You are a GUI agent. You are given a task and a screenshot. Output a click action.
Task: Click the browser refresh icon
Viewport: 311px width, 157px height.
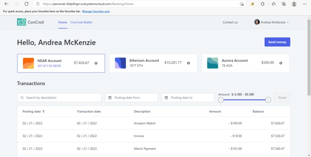click(26, 4)
